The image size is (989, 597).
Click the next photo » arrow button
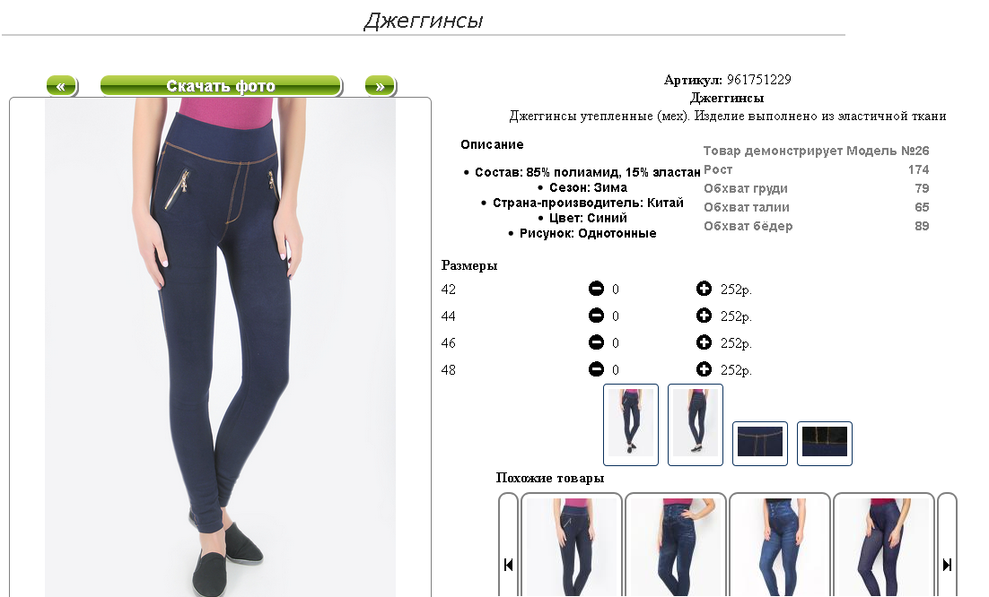[381, 86]
